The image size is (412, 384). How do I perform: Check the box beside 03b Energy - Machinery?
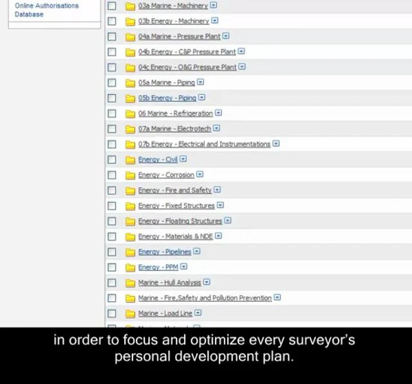tap(112, 21)
